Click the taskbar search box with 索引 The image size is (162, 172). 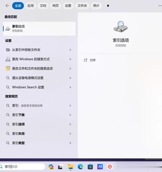coord(23,167)
